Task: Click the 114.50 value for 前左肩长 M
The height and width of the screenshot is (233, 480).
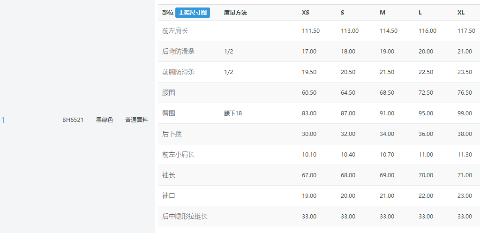Action: coord(389,31)
